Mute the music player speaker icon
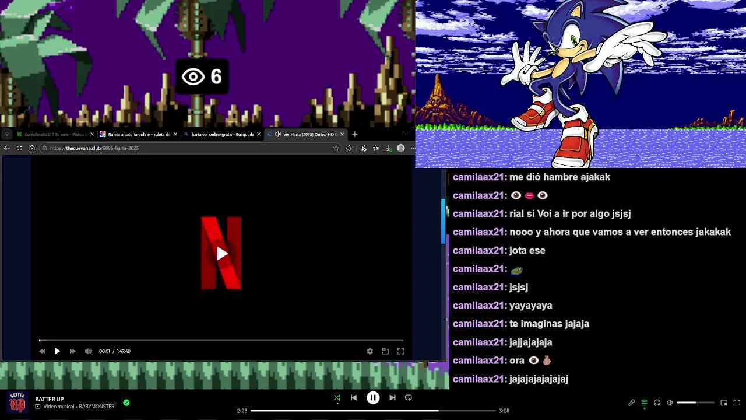Image resolution: width=746 pixels, height=420 pixels. 670,402
